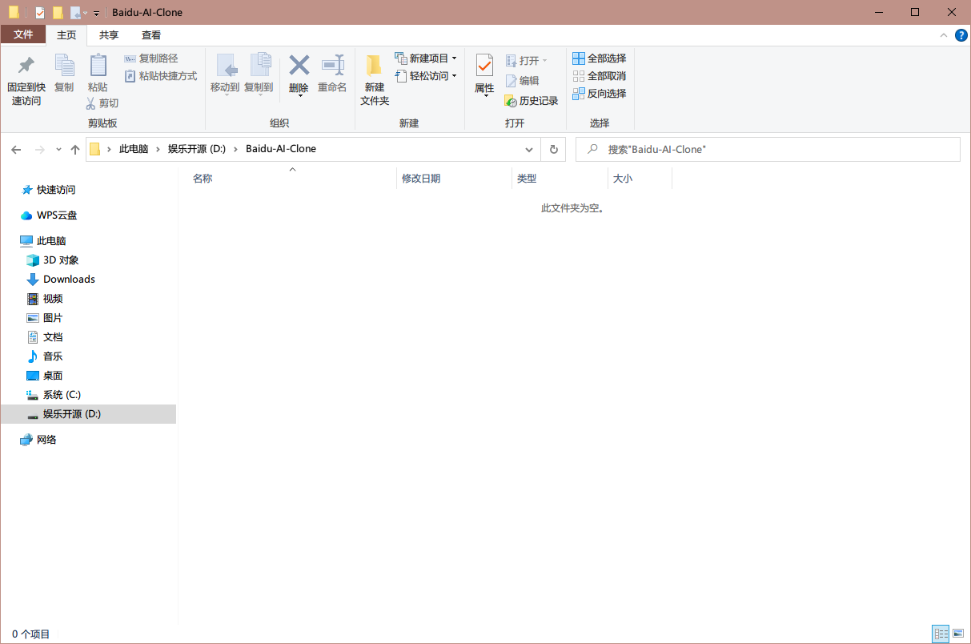
Task: Go up one folder level
Action: (x=75, y=150)
